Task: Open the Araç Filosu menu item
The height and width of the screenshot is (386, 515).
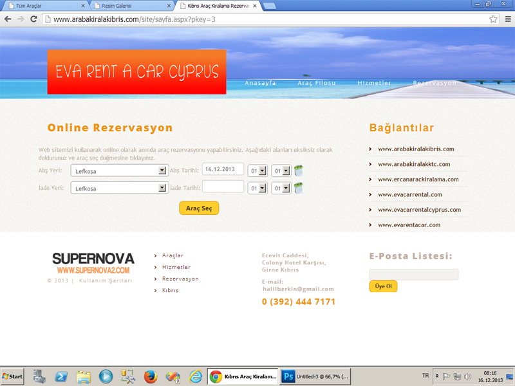Action: click(x=317, y=83)
